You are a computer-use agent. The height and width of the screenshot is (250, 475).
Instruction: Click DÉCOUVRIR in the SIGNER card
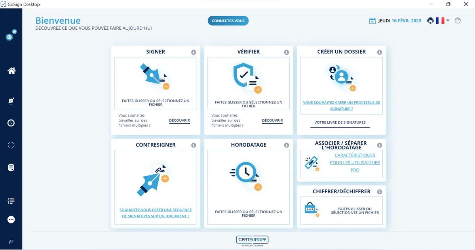(x=179, y=120)
